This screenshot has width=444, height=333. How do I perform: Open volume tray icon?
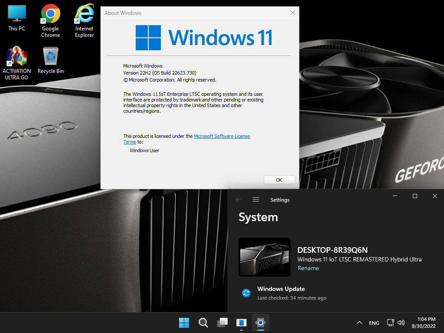(401, 323)
